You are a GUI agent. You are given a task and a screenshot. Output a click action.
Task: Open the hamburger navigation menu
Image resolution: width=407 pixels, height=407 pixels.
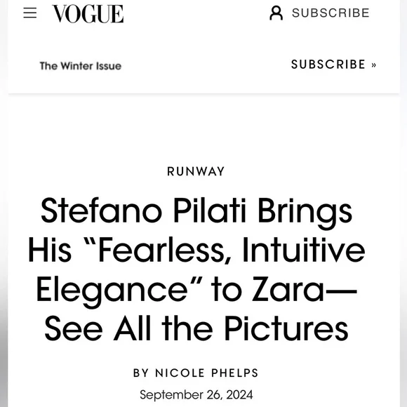pyautogui.click(x=30, y=13)
